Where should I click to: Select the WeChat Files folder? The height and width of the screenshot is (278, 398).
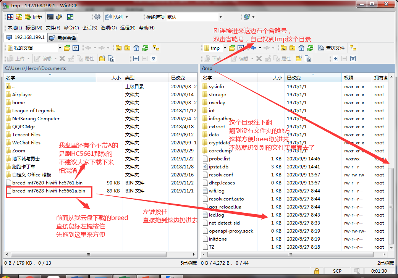(x=26, y=142)
